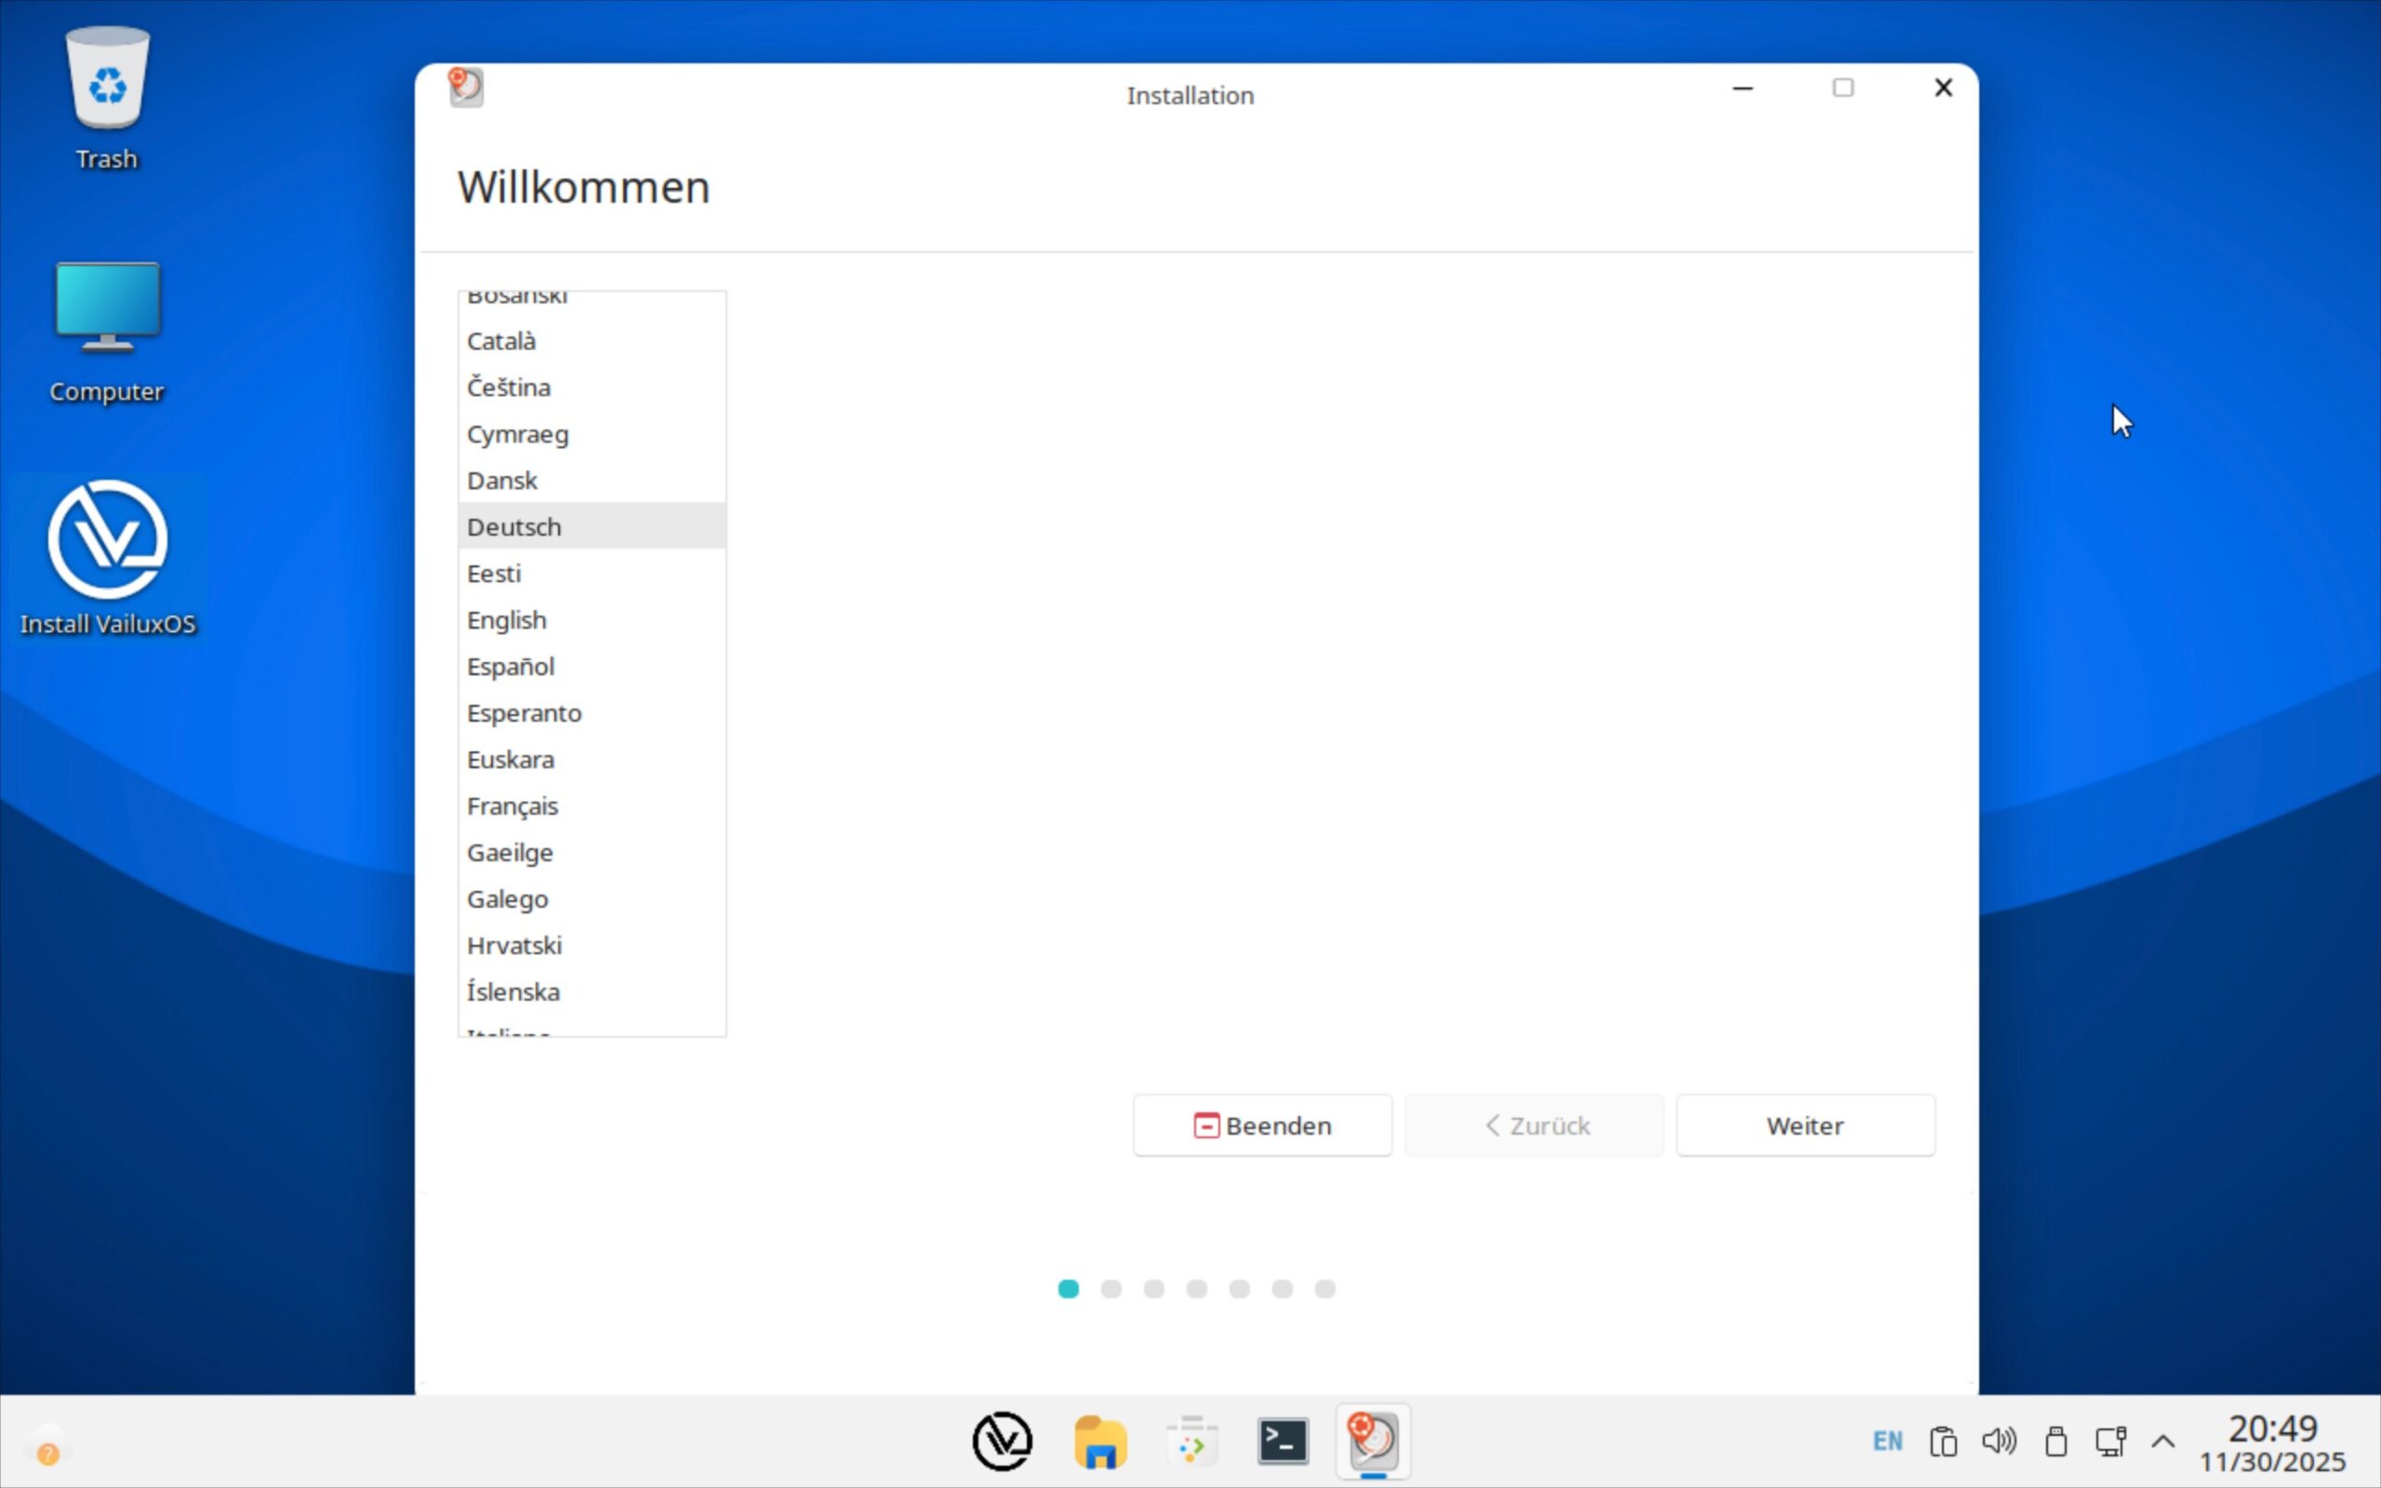Open the clock and date panel
Screen dimensions: 2381x1488
tap(2272, 1442)
